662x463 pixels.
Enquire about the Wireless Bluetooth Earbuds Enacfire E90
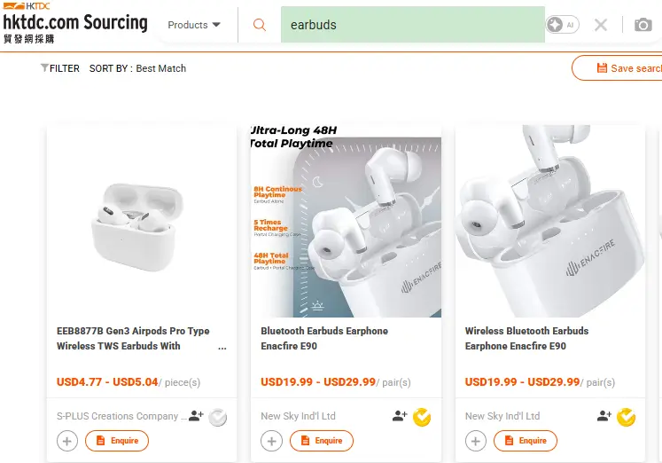526,441
